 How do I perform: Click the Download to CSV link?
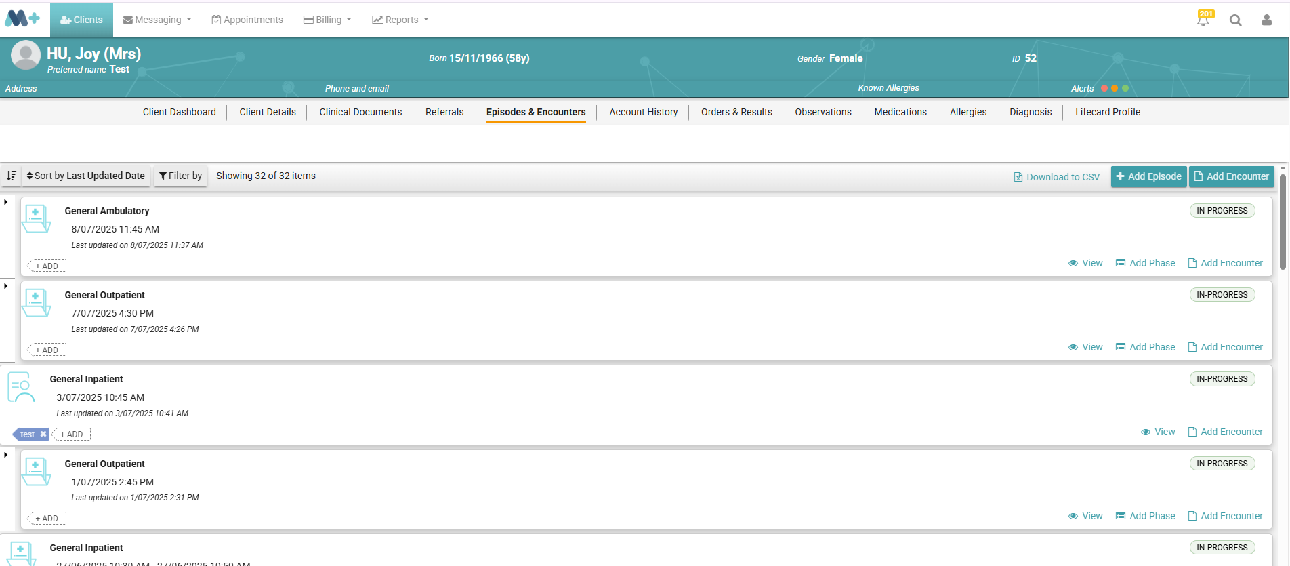click(x=1056, y=177)
